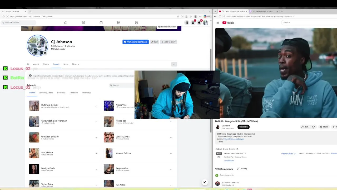337x190 pixels.
Task: Mute the DaBoii YouTube tab audio
Action: click(223, 11)
